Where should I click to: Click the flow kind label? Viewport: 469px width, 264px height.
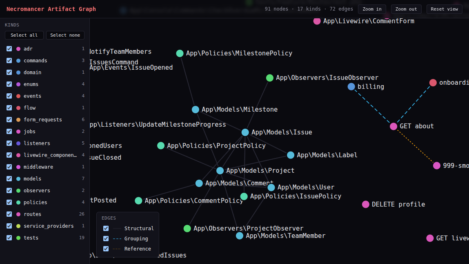(30, 108)
